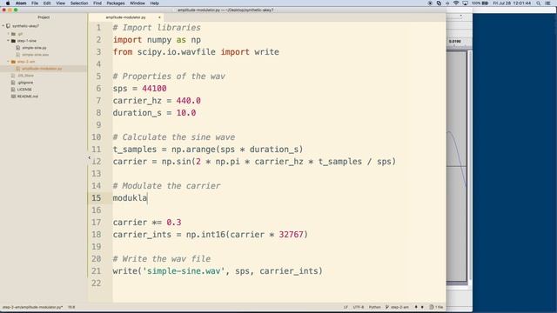This screenshot has height=313, width=557.
Task: Click the LICENSE file icon
Action: (x=13, y=90)
